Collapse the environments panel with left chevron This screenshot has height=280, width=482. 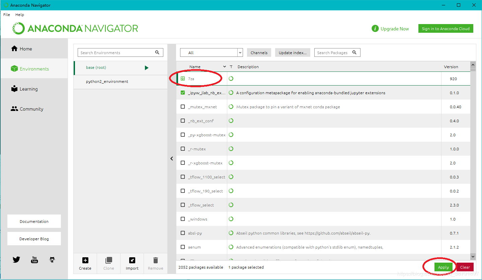(172, 159)
